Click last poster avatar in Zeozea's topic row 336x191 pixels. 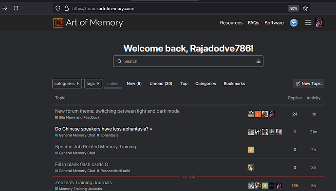(x=279, y=186)
